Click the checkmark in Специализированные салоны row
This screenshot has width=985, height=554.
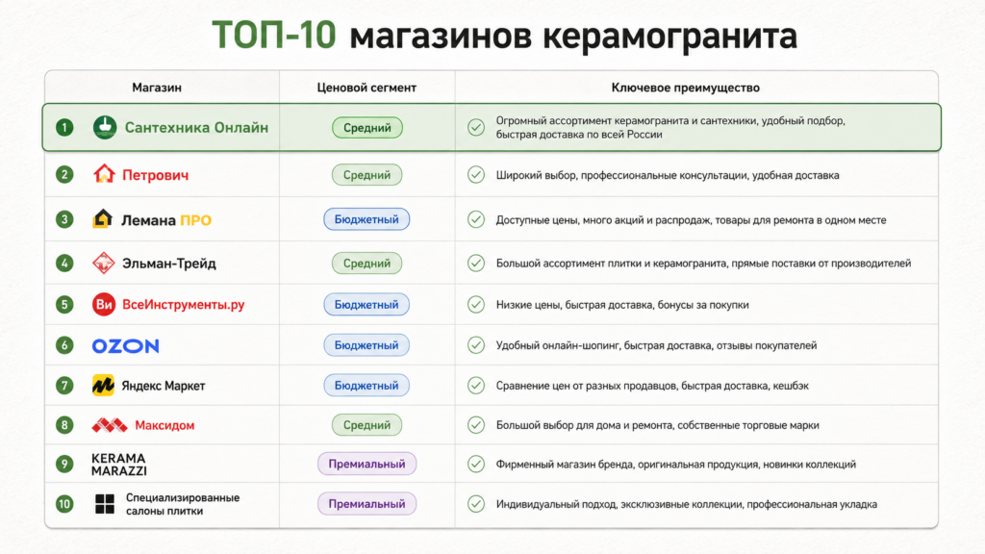(x=476, y=504)
